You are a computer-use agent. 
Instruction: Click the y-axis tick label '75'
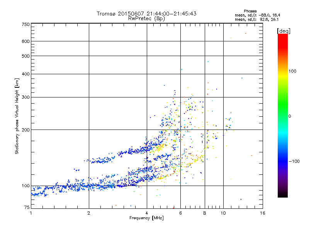pos(27,207)
